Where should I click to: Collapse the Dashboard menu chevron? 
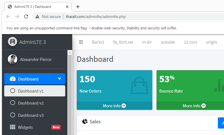60,79
